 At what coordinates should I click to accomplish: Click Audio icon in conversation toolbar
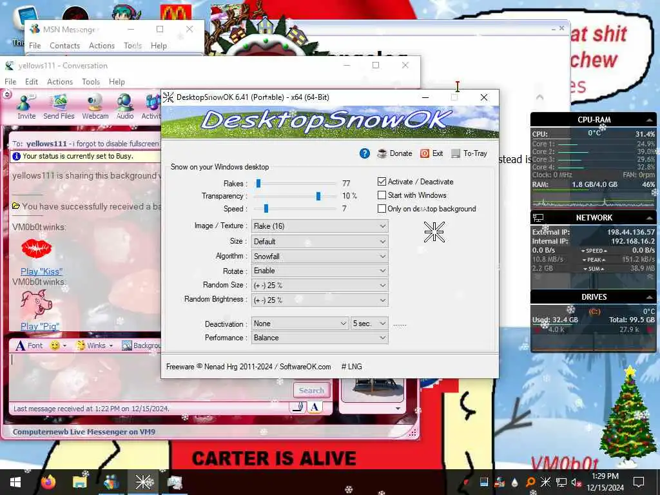click(x=125, y=107)
